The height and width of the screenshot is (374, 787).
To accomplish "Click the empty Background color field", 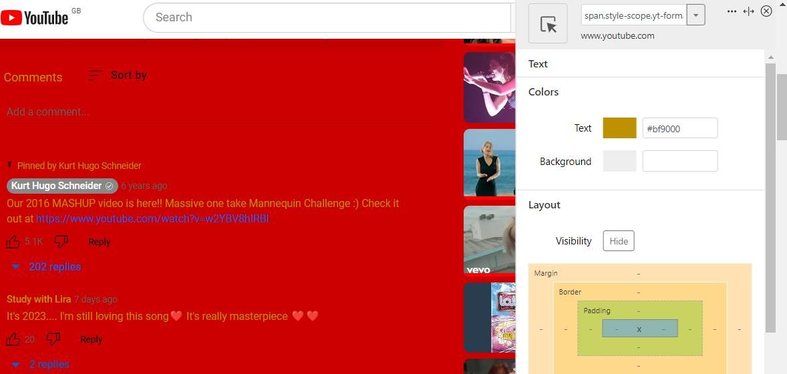I will pyautogui.click(x=680, y=161).
